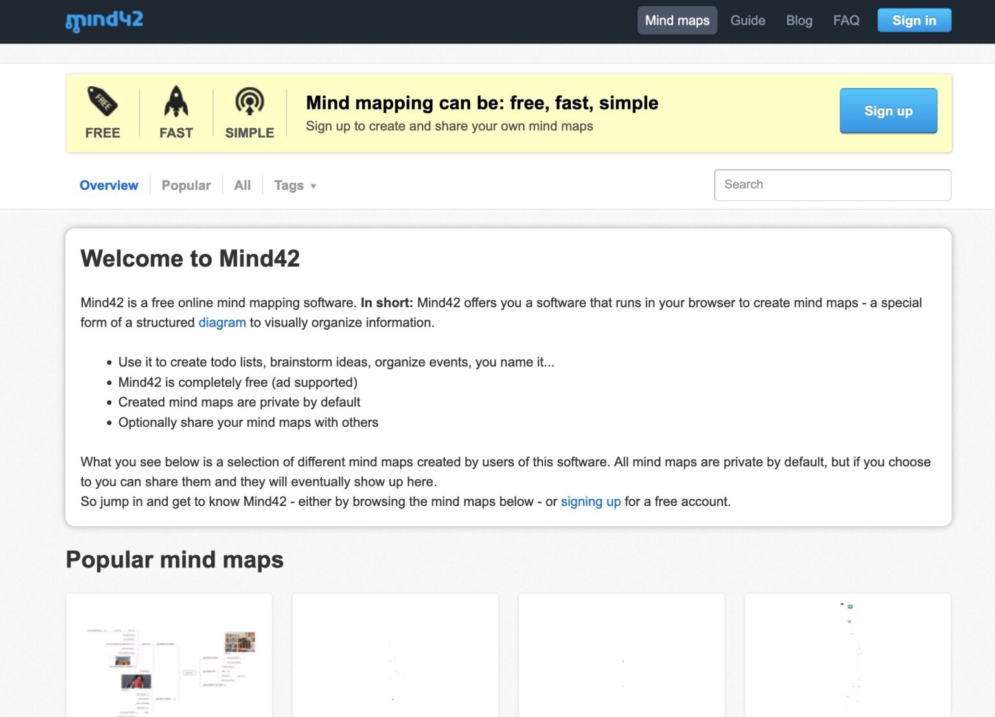Open the fourth popular mind map thumbnail
This screenshot has width=995, height=717.
coord(847,655)
